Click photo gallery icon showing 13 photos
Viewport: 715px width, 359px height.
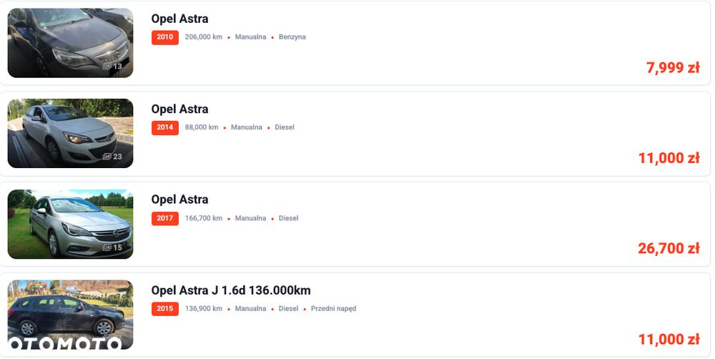(x=112, y=66)
